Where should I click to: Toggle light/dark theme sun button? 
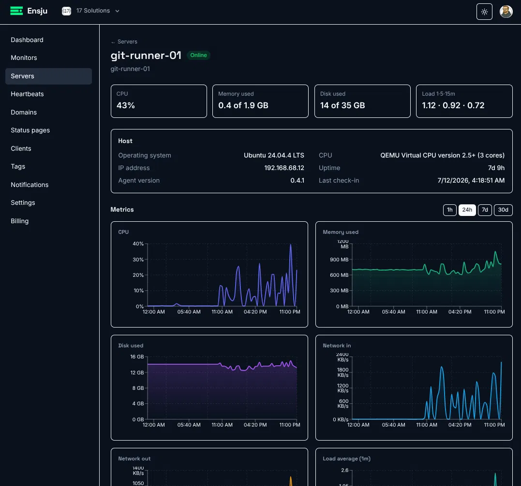tap(484, 12)
